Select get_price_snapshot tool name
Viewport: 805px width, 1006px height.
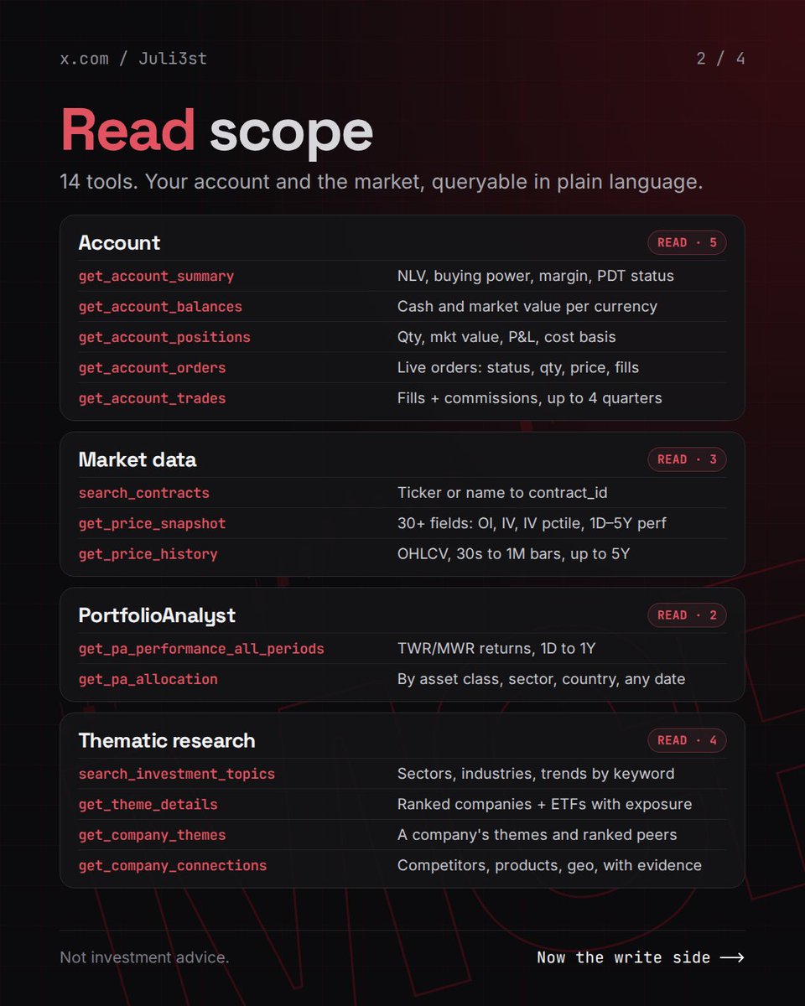click(152, 524)
